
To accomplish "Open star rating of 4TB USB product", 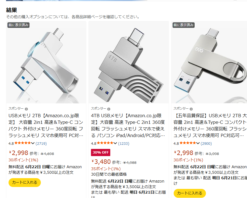I will coord(105,143).
